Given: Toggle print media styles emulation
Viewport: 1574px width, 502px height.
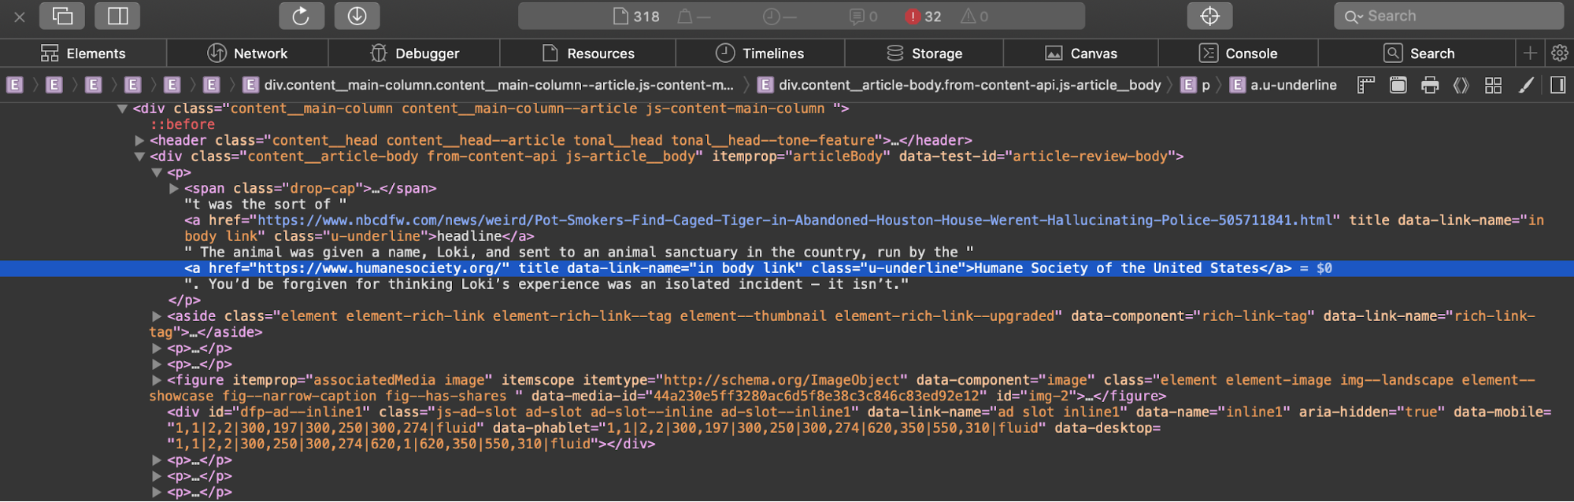Looking at the screenshot, I should pos(1430,85).
